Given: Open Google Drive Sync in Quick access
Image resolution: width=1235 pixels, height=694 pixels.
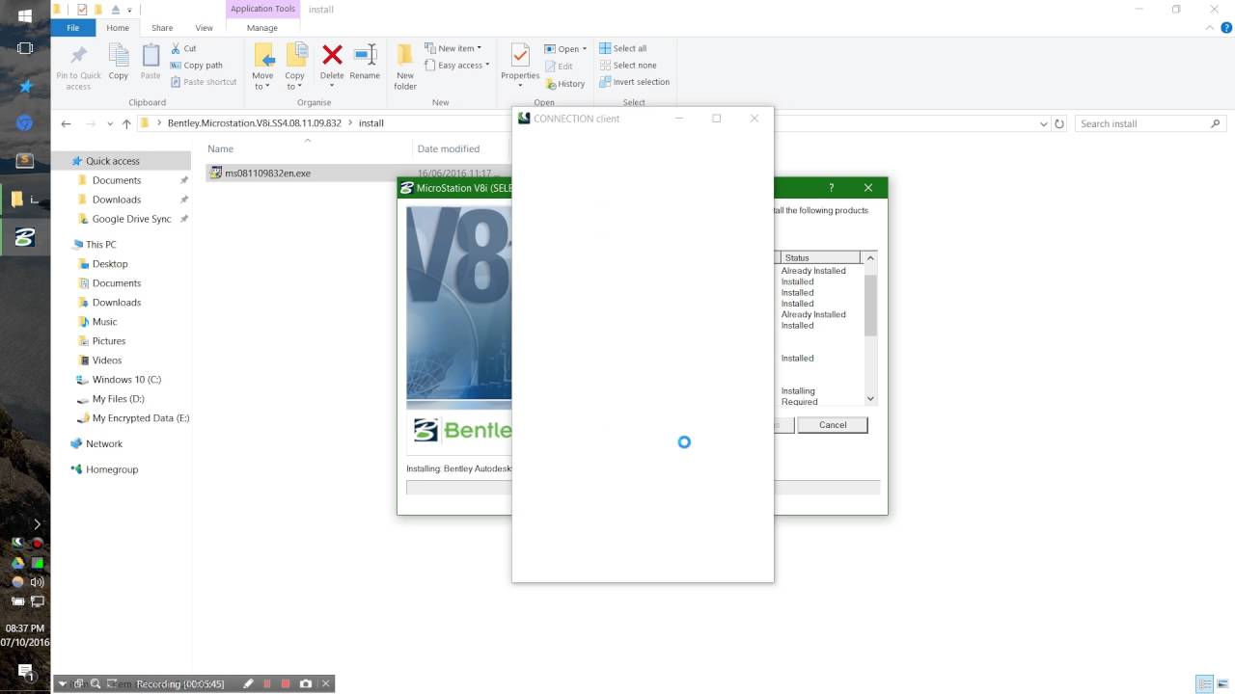Looking at the screenshot, I should click(x=131, y=219).
